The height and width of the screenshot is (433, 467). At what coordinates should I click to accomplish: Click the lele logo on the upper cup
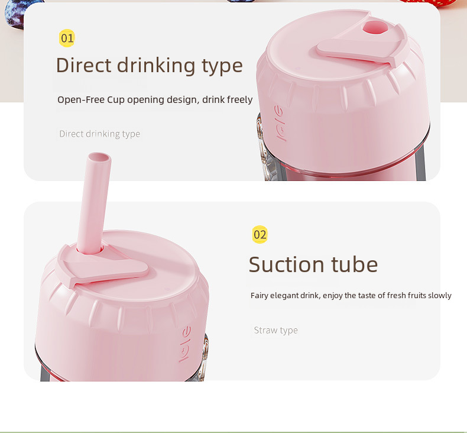pyautogui.click(x=280, y=123)
